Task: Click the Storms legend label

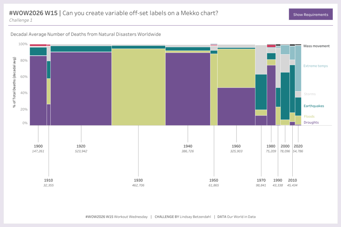Action: point(309,94)
